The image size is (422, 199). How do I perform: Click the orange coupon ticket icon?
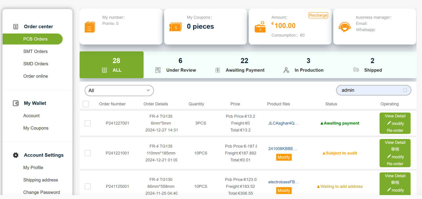(175, 27)
